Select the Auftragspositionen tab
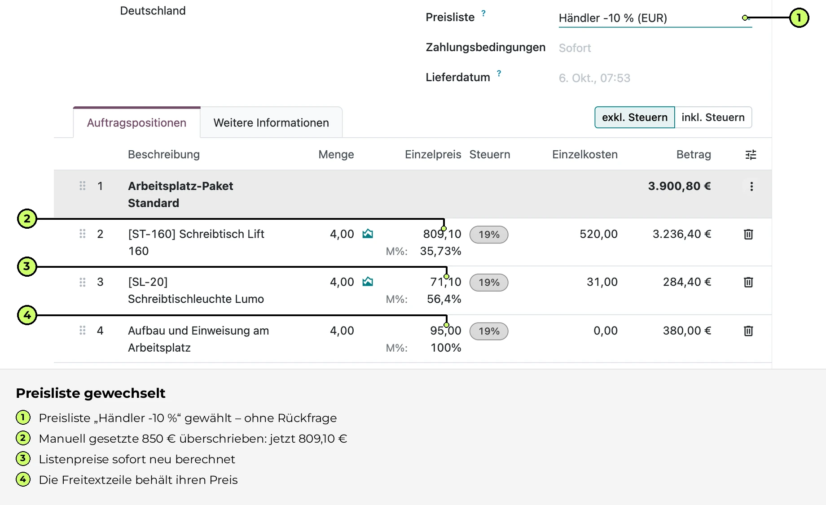Image resolution: width=826 pixels, height=505 pixels. pos(136,122)
